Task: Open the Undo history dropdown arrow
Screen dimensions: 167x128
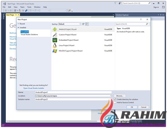Action: (x=33, y=11)
